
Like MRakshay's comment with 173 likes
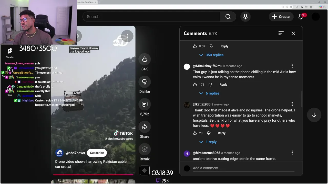point(195,85)
